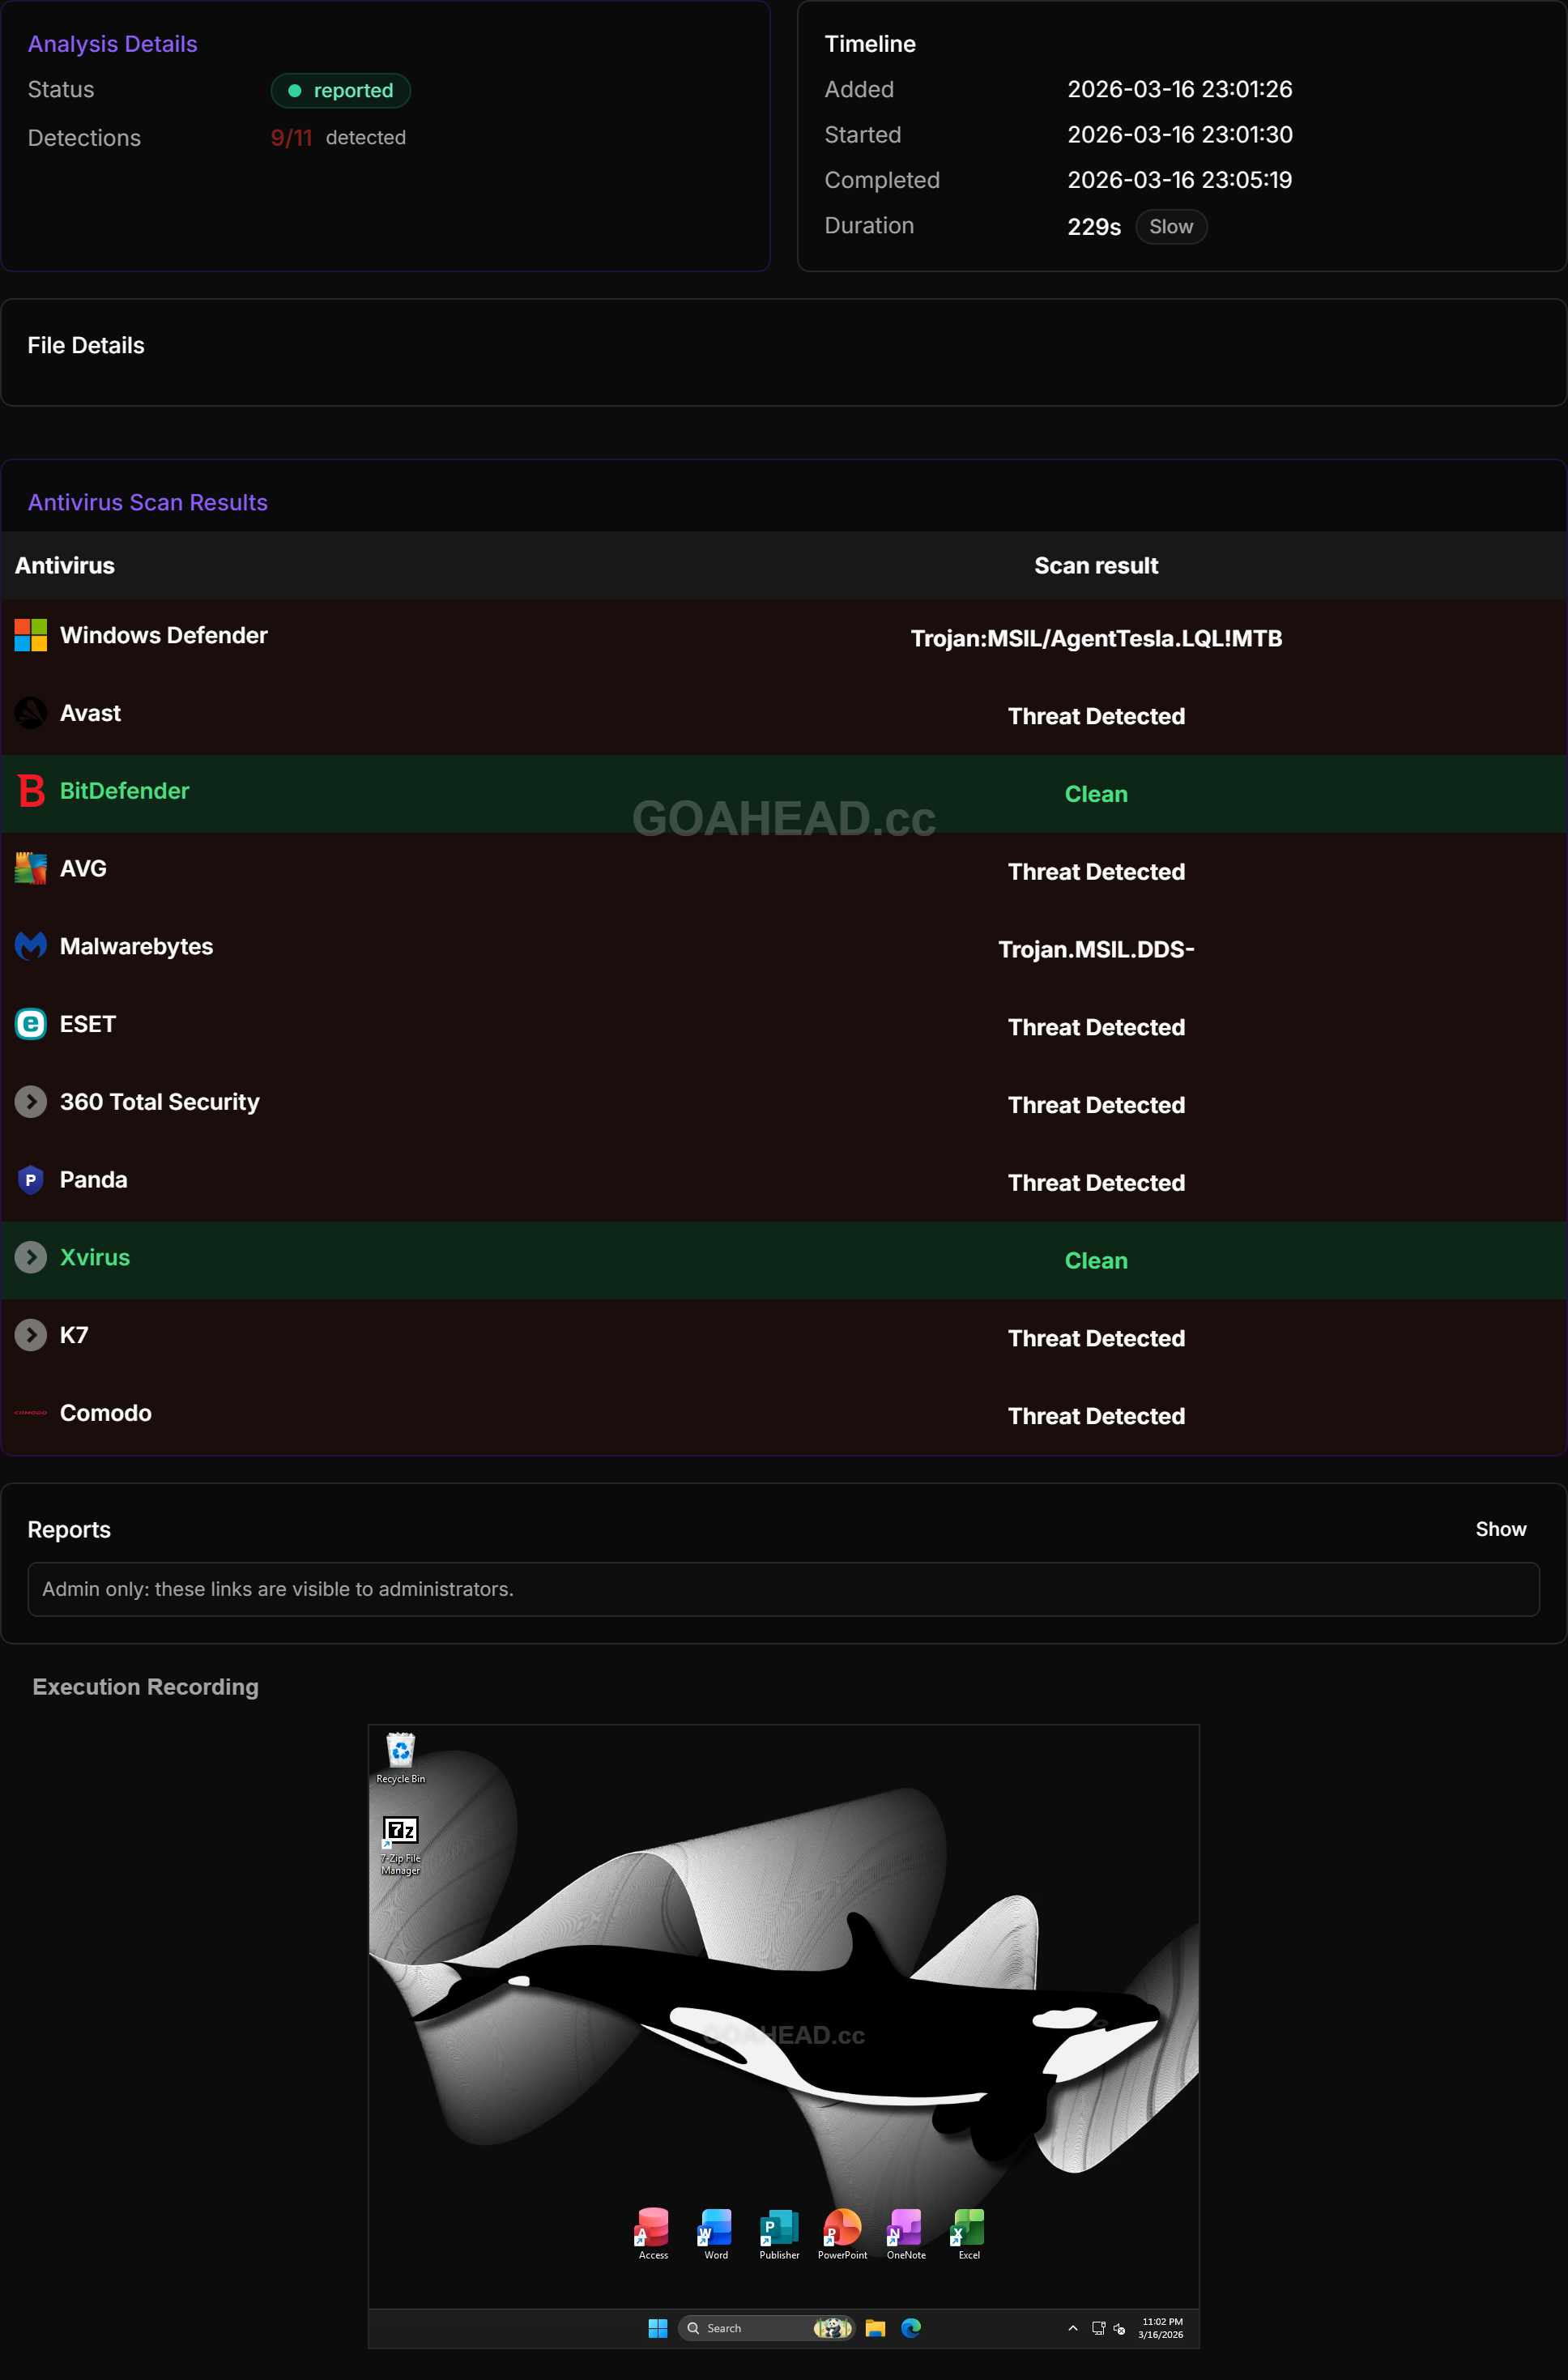Click the Scan result column header
Screen dimensions: 1568x2380
point(1096,565)
